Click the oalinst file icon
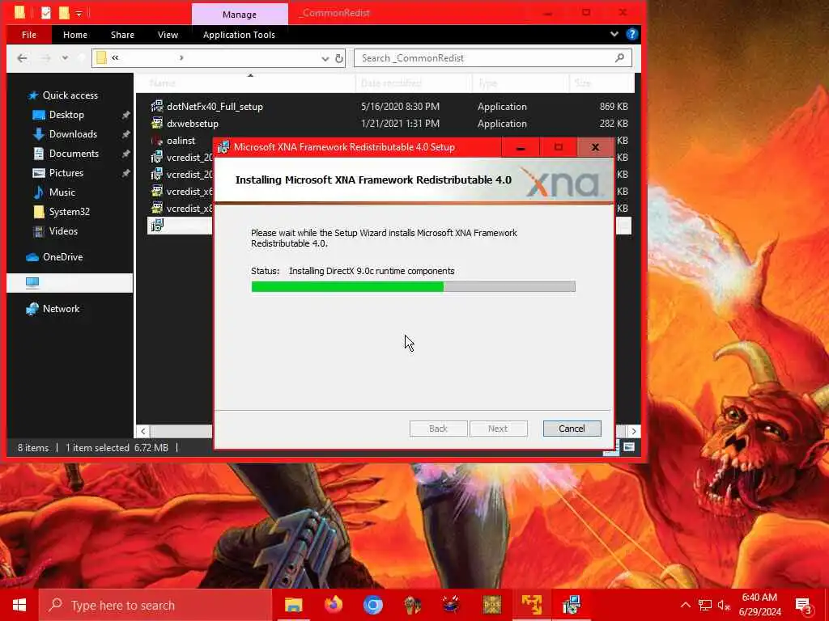Image resolution: width=829 pixels, height=621 pixels. click(x=156, y=141)
